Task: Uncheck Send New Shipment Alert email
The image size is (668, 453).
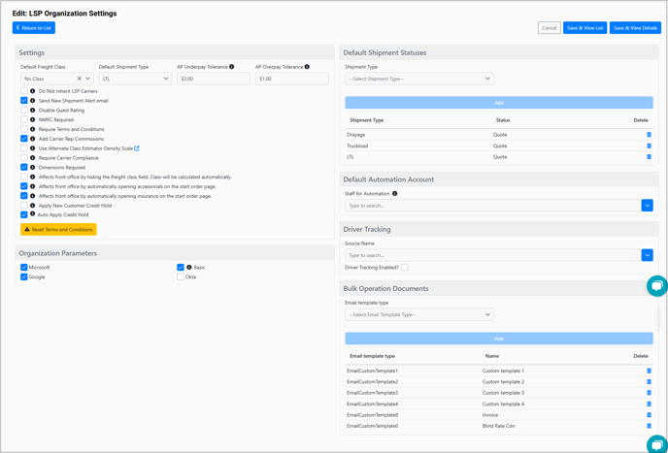Action: pos(24,101)
